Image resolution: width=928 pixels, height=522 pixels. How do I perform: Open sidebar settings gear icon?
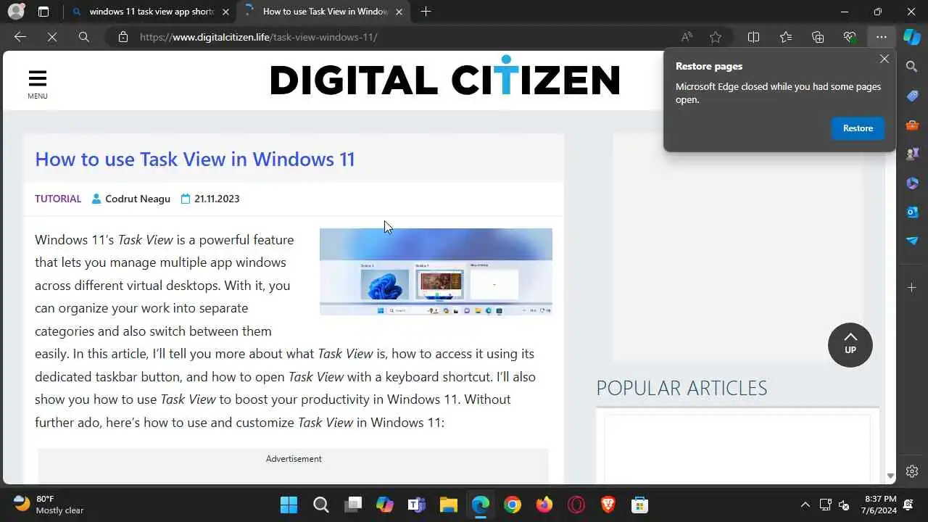[x=912, y=471]
